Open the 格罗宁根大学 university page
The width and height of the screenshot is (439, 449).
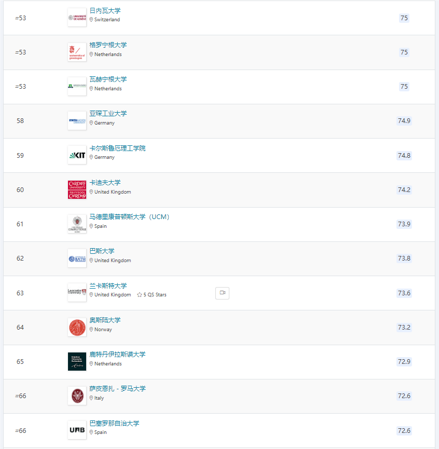pyautogui.click(x=108, y=45)
